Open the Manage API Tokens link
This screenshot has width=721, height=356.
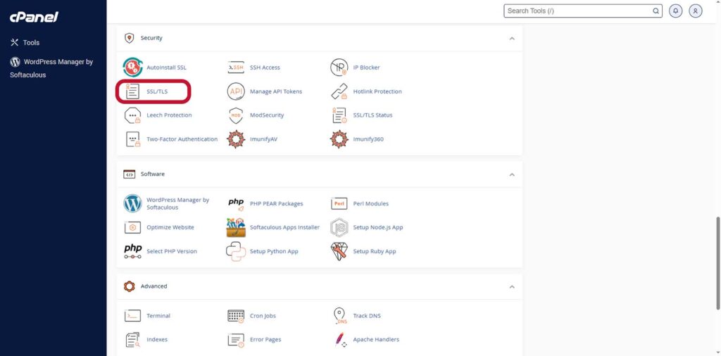(276, 91)
